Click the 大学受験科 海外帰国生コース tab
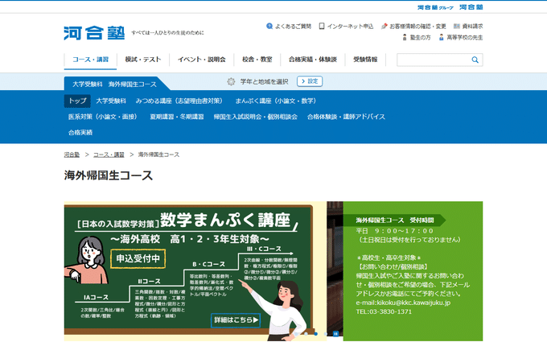This screenshot has height=342, width=547. (114, 84)
